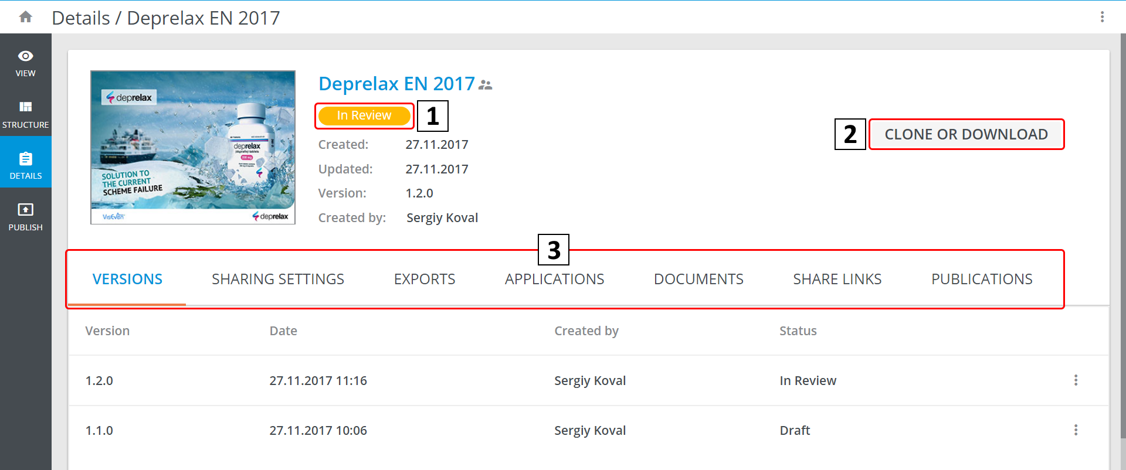
Task: Open the actions menu for version 1.1.0
Action: (x=1076, y=430)
